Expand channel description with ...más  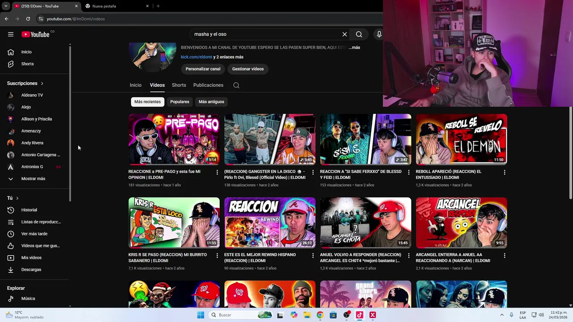tap(354, 47)
